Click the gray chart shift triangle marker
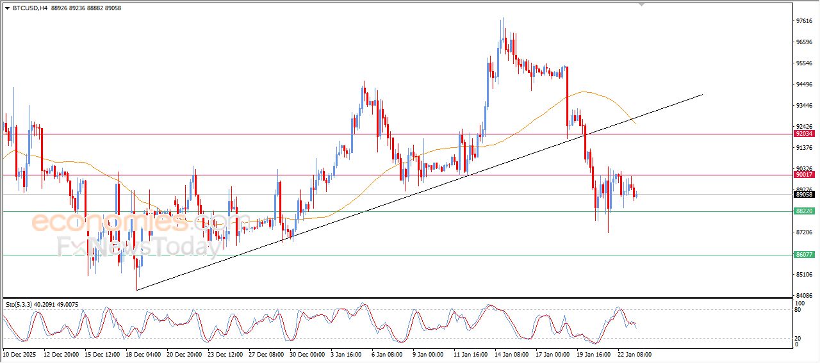This screenshot has width=820, height=363. [642, 4]
